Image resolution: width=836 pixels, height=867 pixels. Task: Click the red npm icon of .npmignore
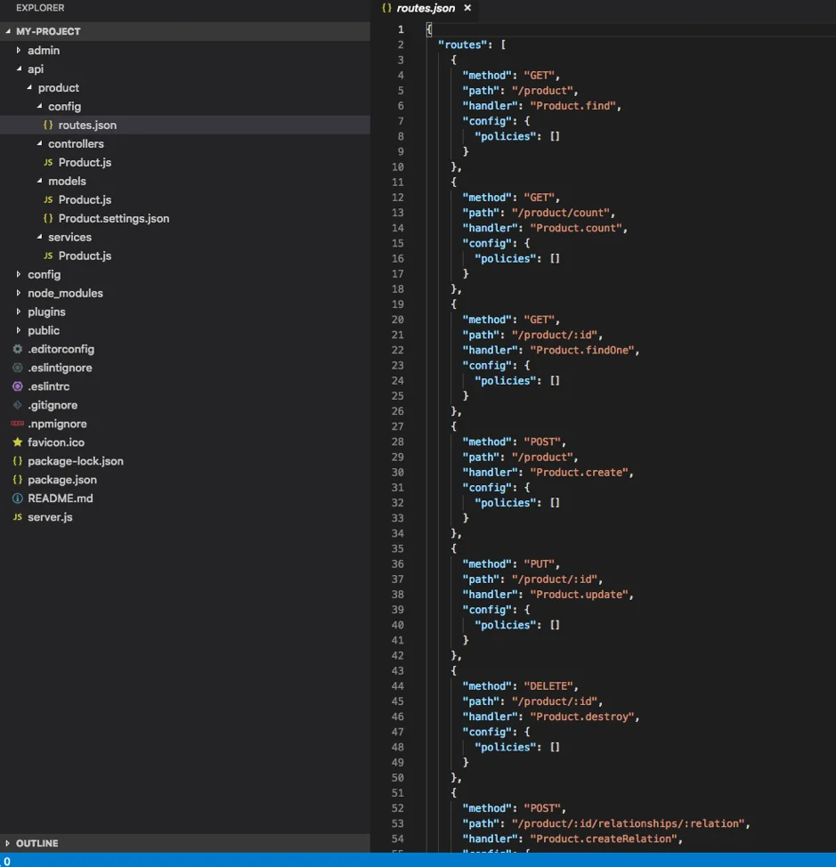18,424
